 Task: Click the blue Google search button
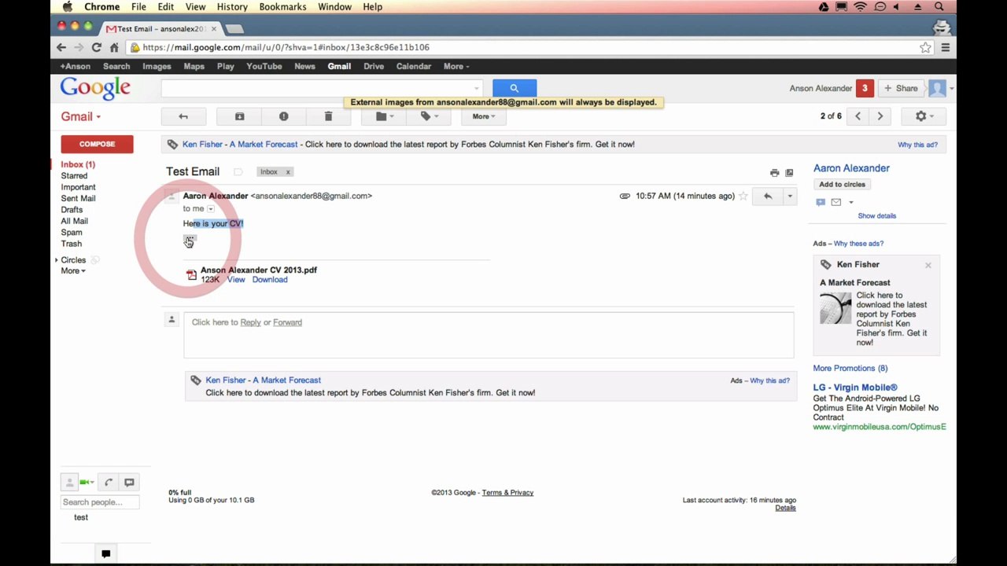pos(515,88)
